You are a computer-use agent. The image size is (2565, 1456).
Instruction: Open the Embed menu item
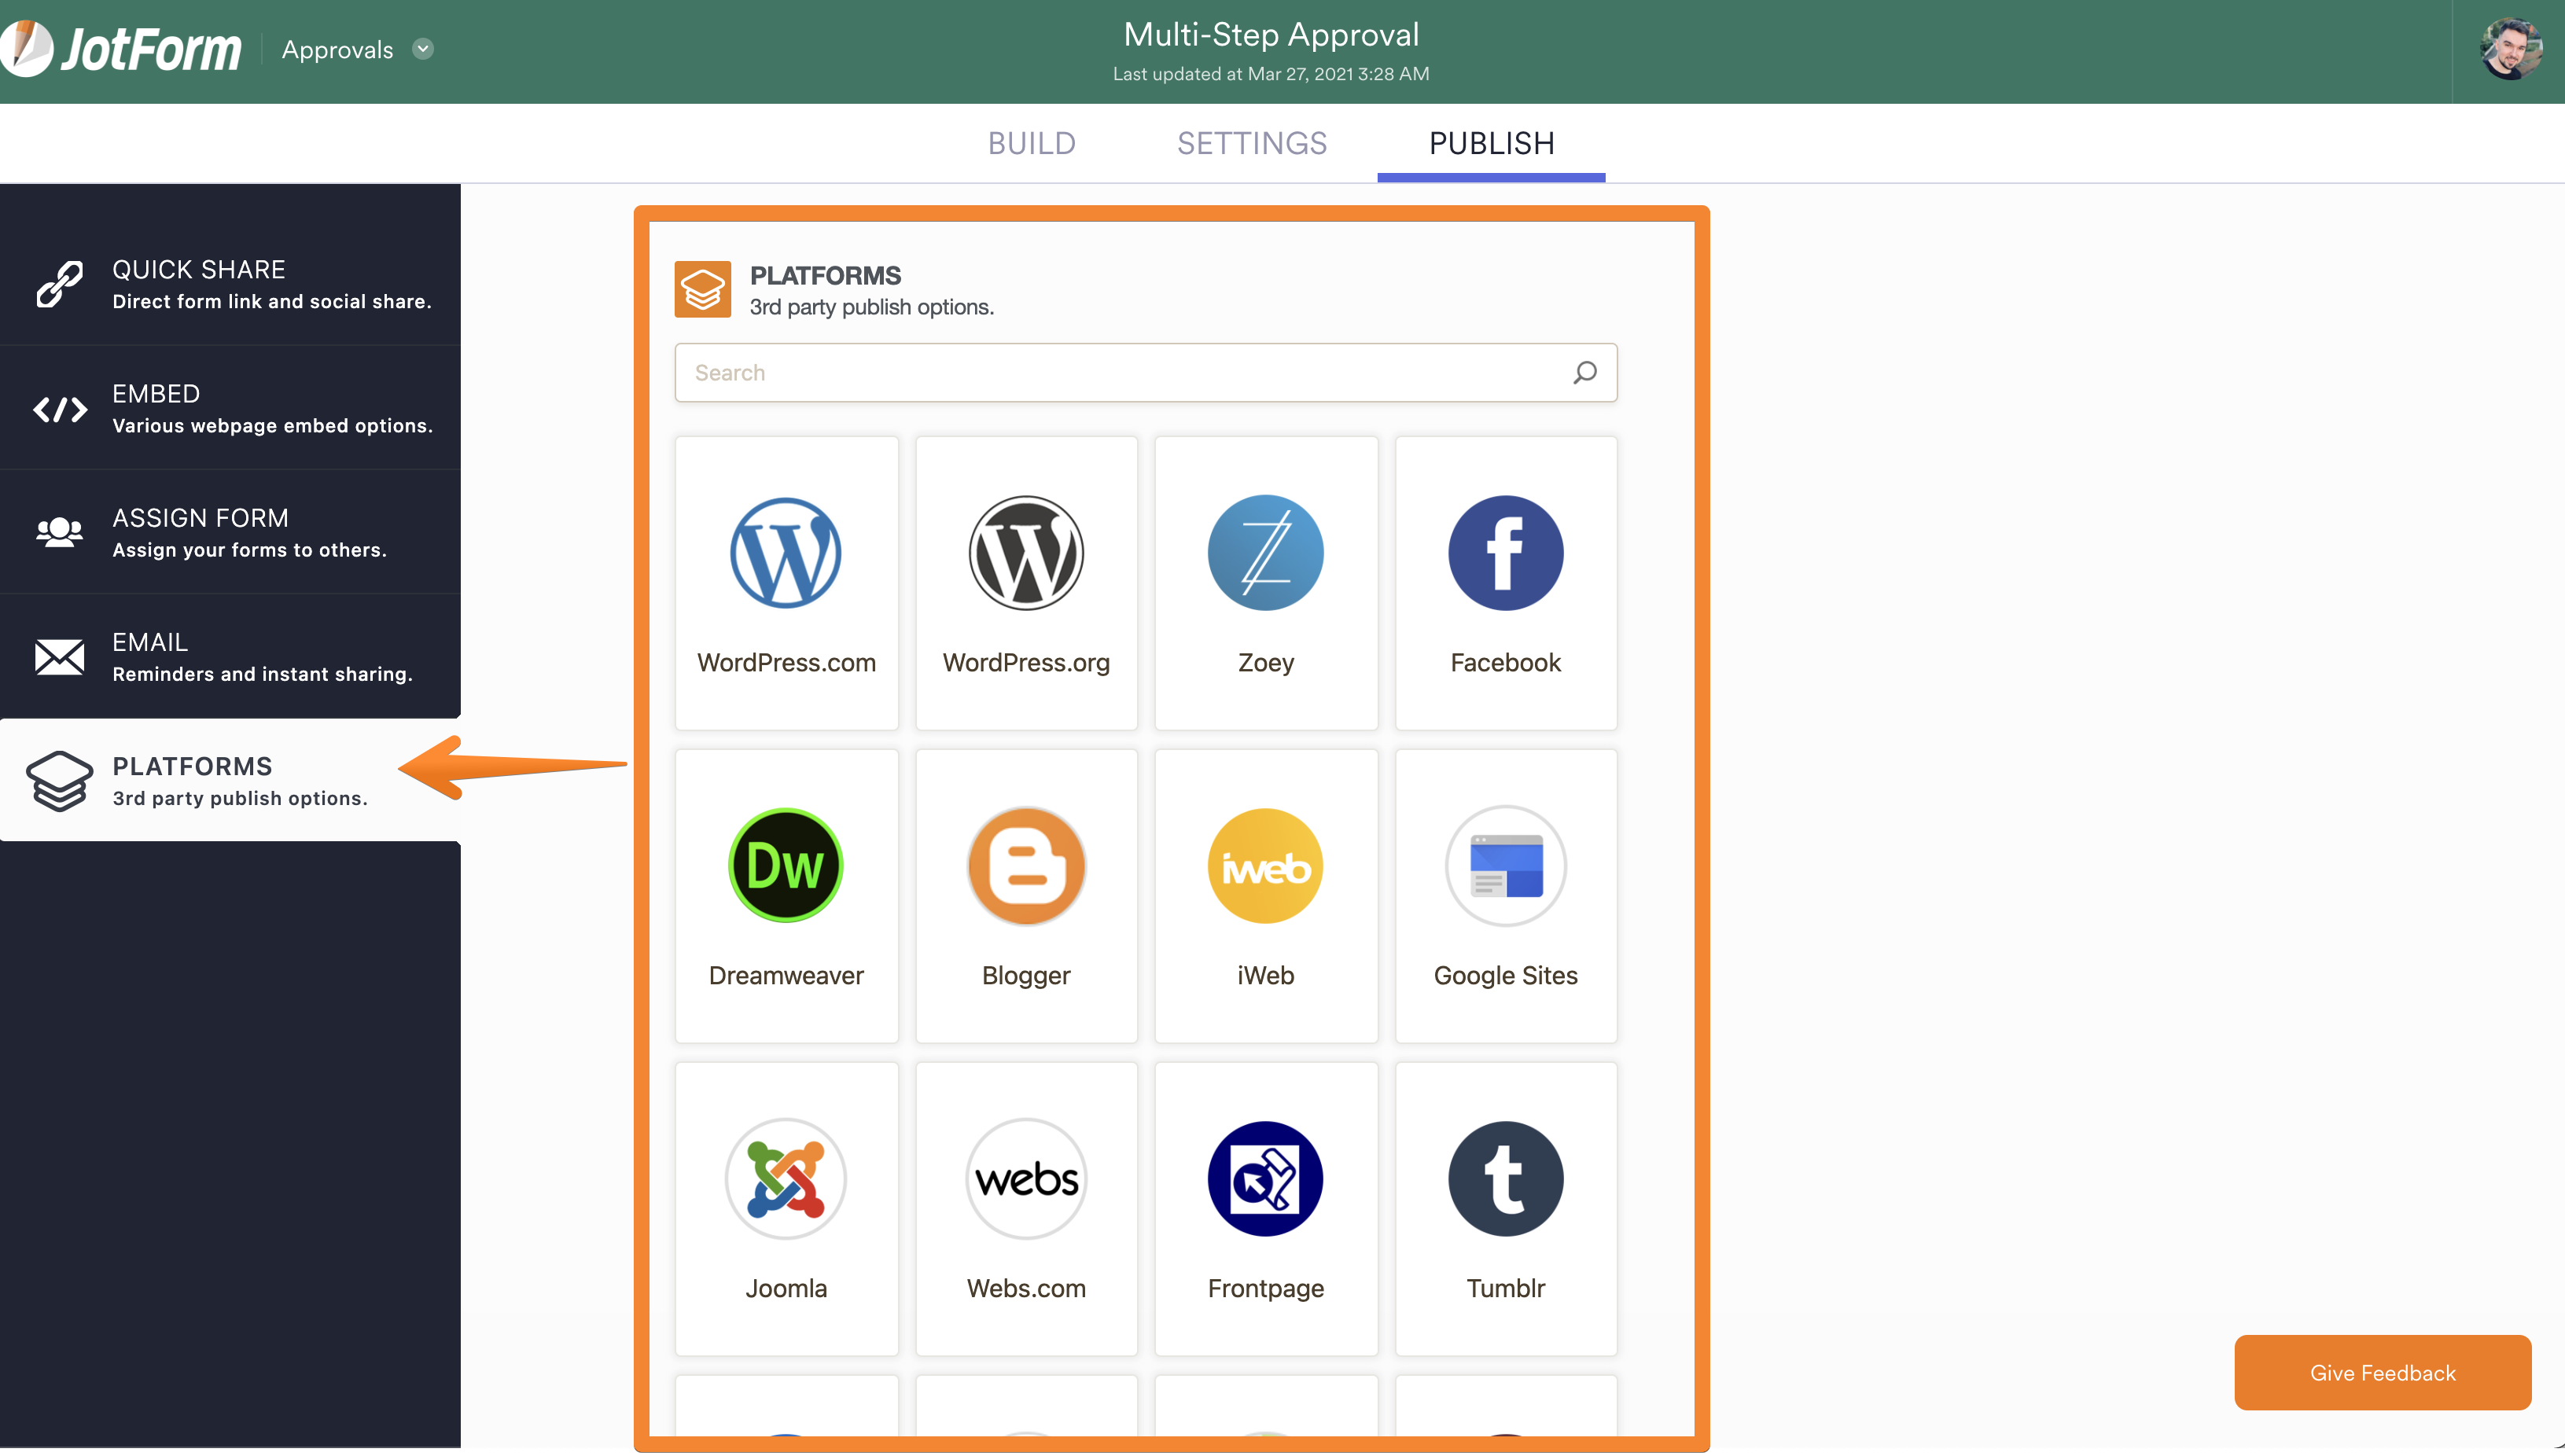pos(230,408)
